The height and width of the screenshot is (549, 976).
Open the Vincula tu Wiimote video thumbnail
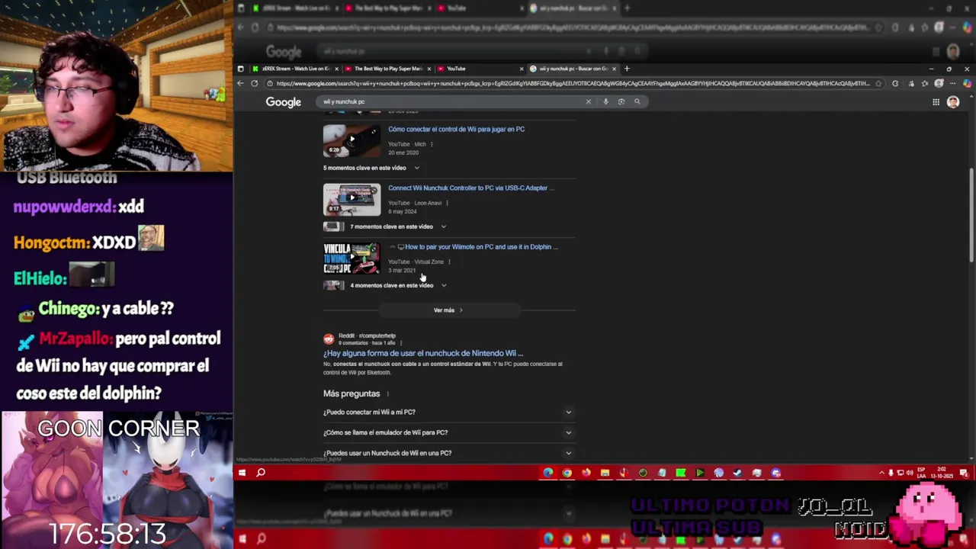[x=352, y=258]
